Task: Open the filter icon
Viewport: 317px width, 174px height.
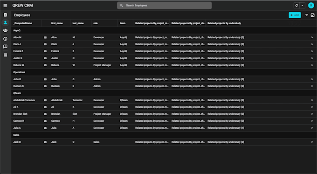Action: [307, 15]
